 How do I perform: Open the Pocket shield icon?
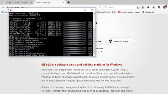159,7
